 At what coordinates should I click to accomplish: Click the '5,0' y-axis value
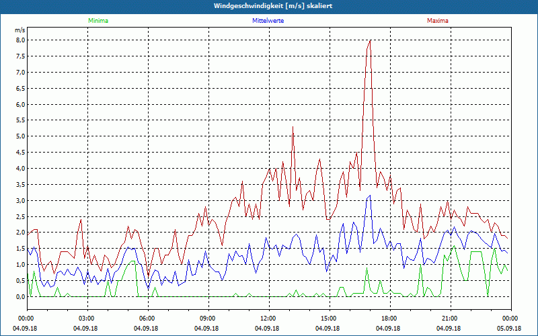point(21,136)
